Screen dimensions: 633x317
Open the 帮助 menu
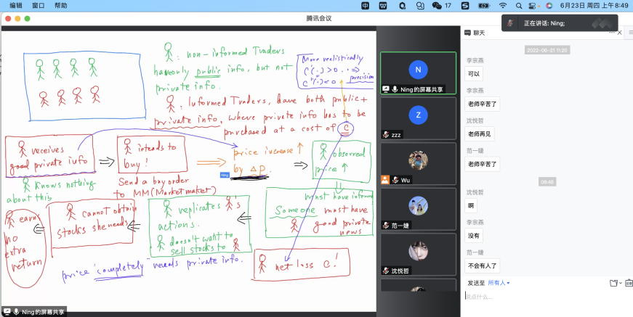61,5
